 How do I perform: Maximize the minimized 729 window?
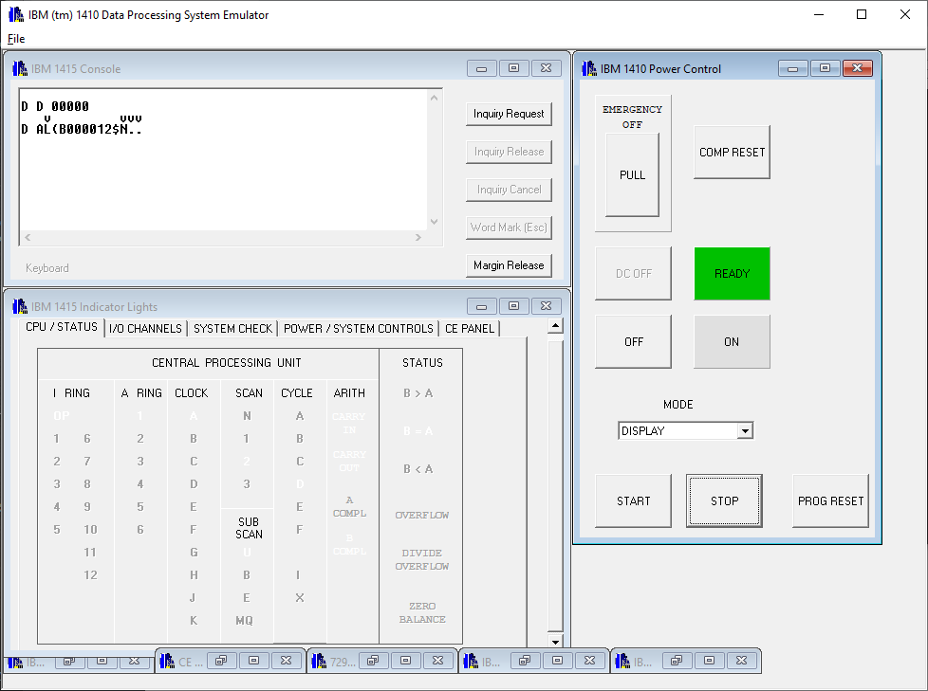[x=405, y=661]
